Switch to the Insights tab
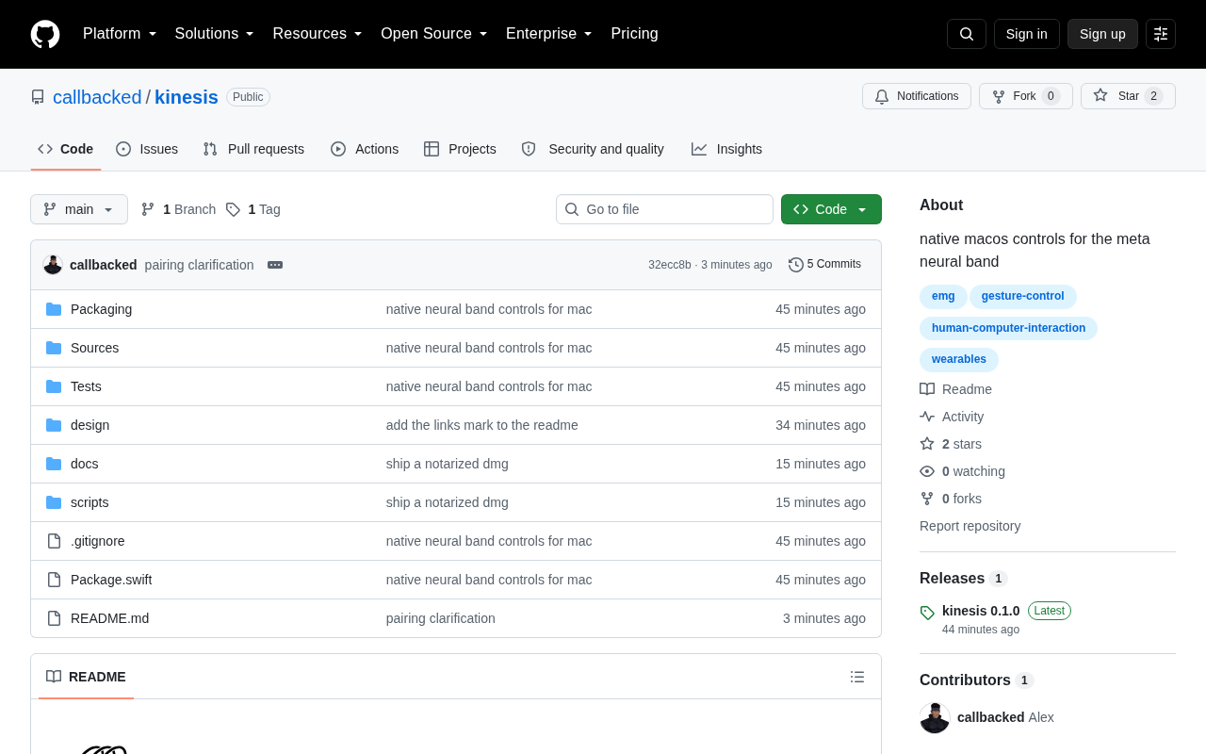Image resolution: width=1206 pixels, height=754 pixels. point(726,149)
